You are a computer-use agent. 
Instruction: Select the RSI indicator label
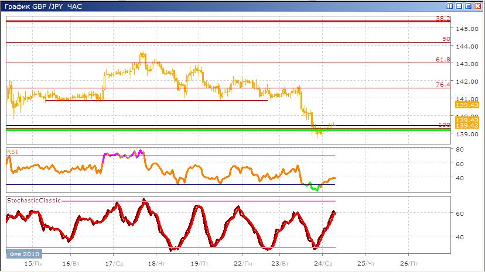click(x=12, y=151)
